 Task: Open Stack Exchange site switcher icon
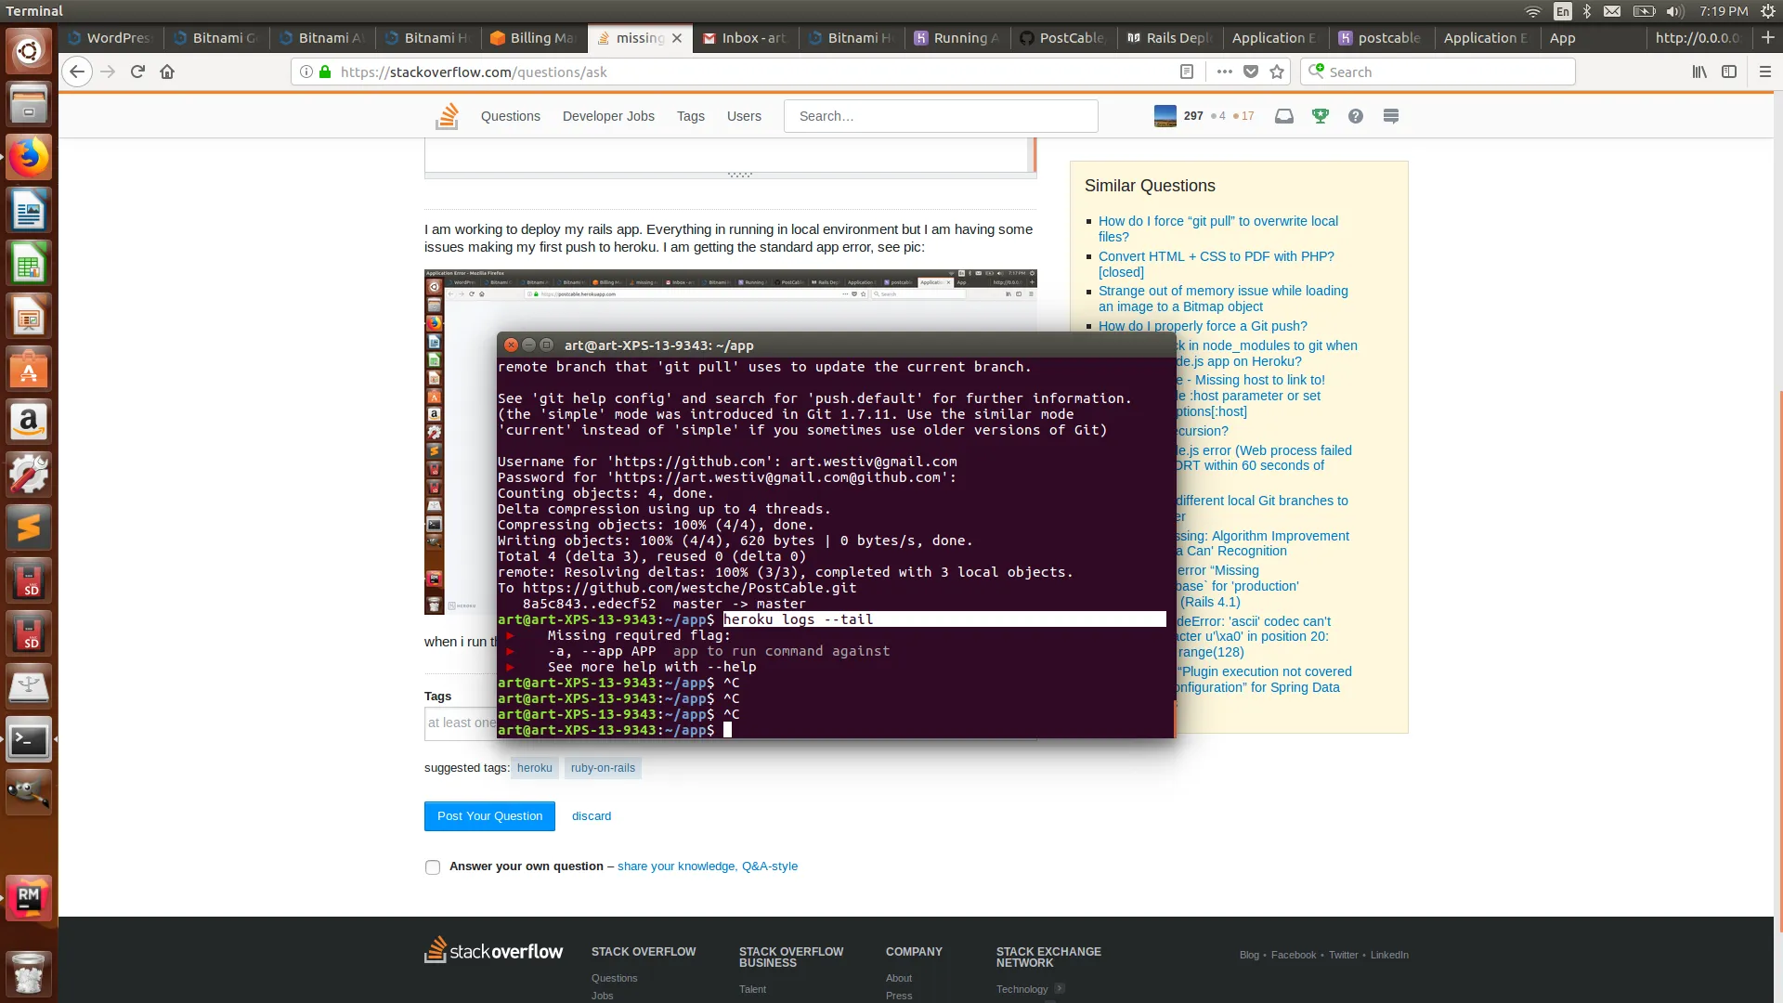pos(1391,116)
